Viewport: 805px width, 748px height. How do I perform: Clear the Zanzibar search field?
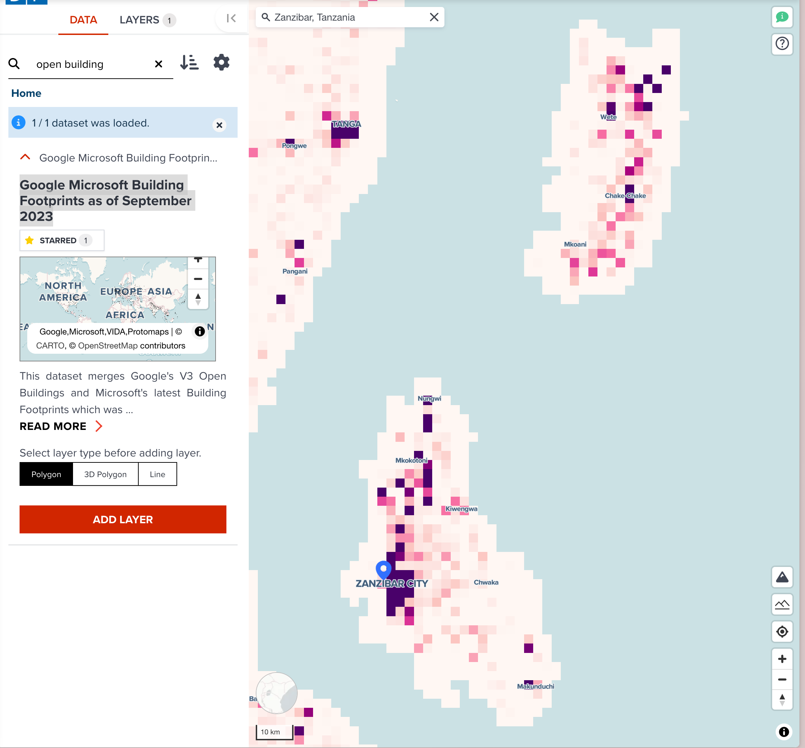pyautogui.click(x=434, y=17)
